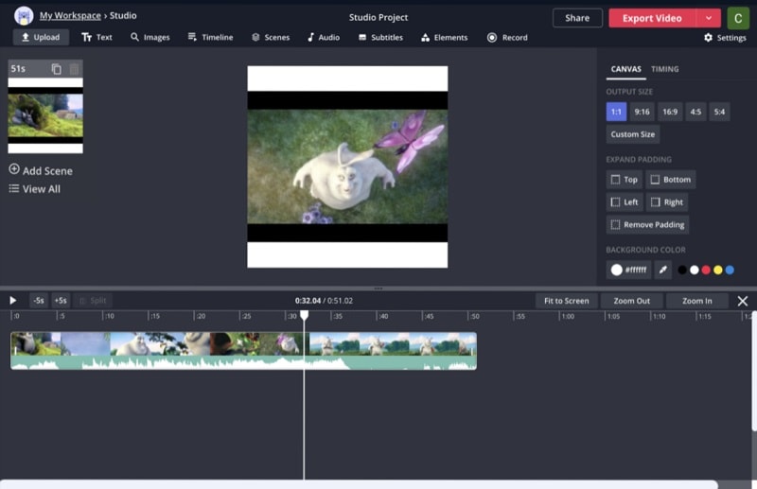Click the Split button

pyautogui.click(x=93, y=300)
